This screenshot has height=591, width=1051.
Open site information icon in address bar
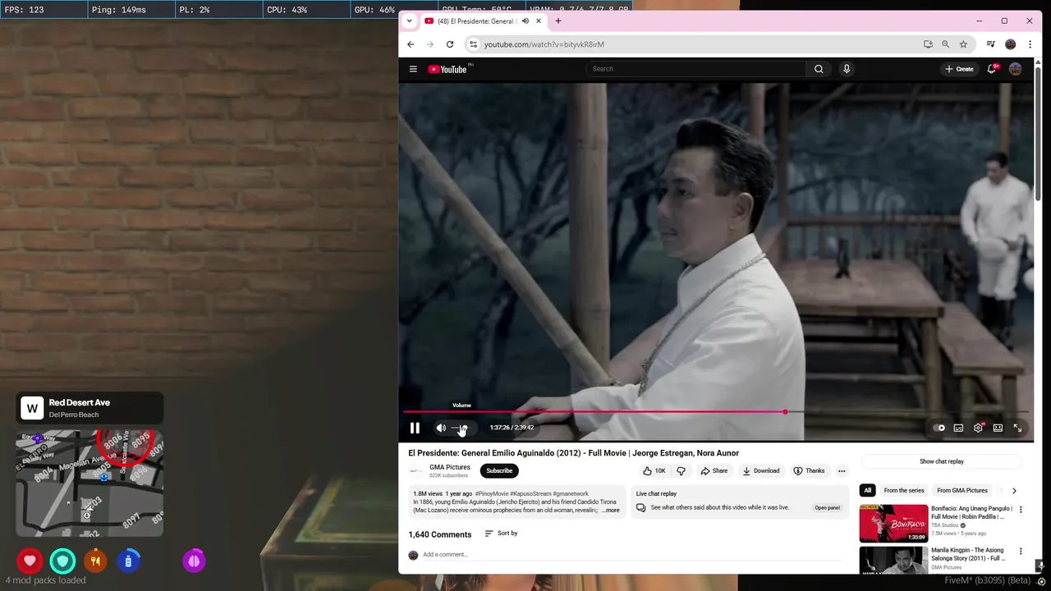473,44
